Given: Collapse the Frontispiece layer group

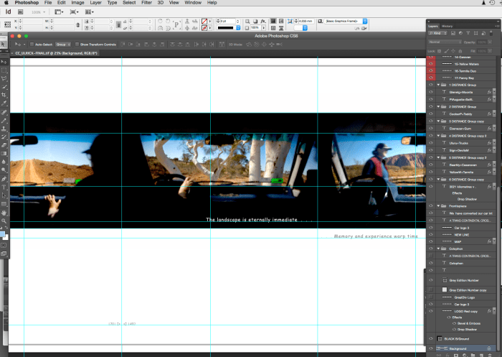Looking at the screenshot, I should (438, 205).
